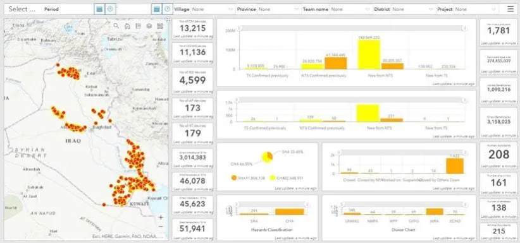Open the Village filter dropdown
520x243 pixels.
pyautogui.click(x=213, y=9)
